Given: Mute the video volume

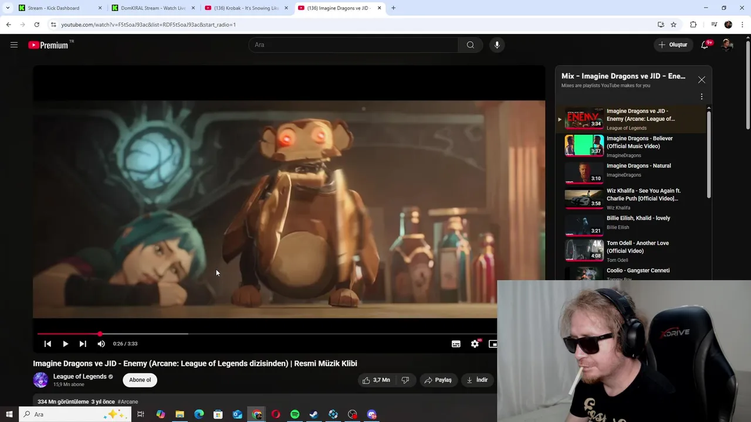Looking at the screenshot, I should coord(101,344).
